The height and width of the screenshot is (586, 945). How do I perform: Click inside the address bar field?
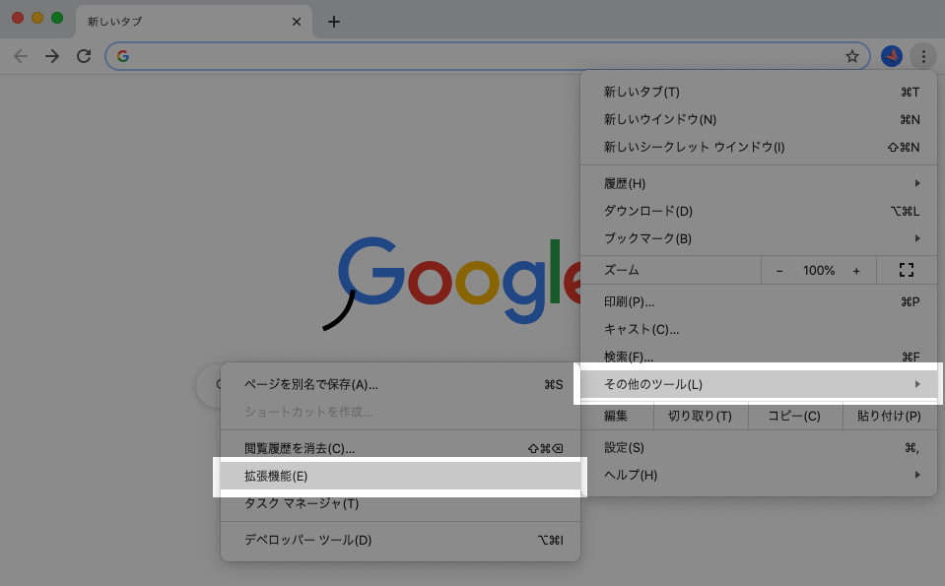pyautogui.click(x=483, y=56)
